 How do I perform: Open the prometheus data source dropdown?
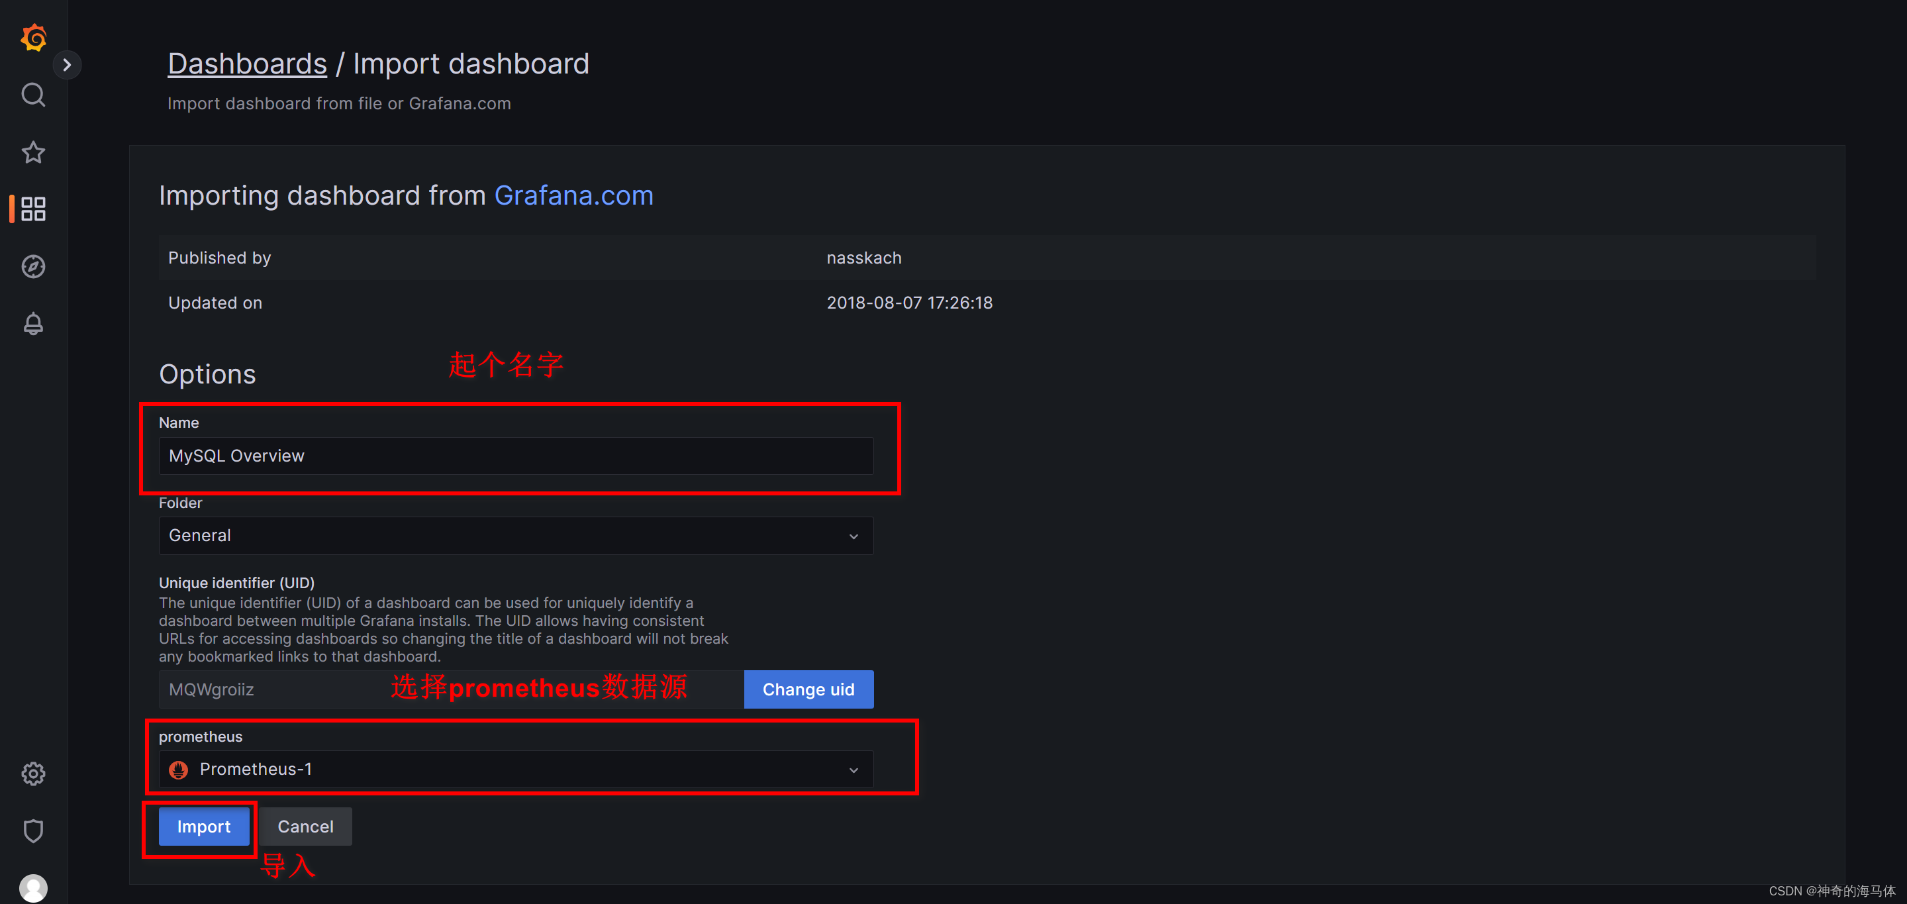coord(516,770)
